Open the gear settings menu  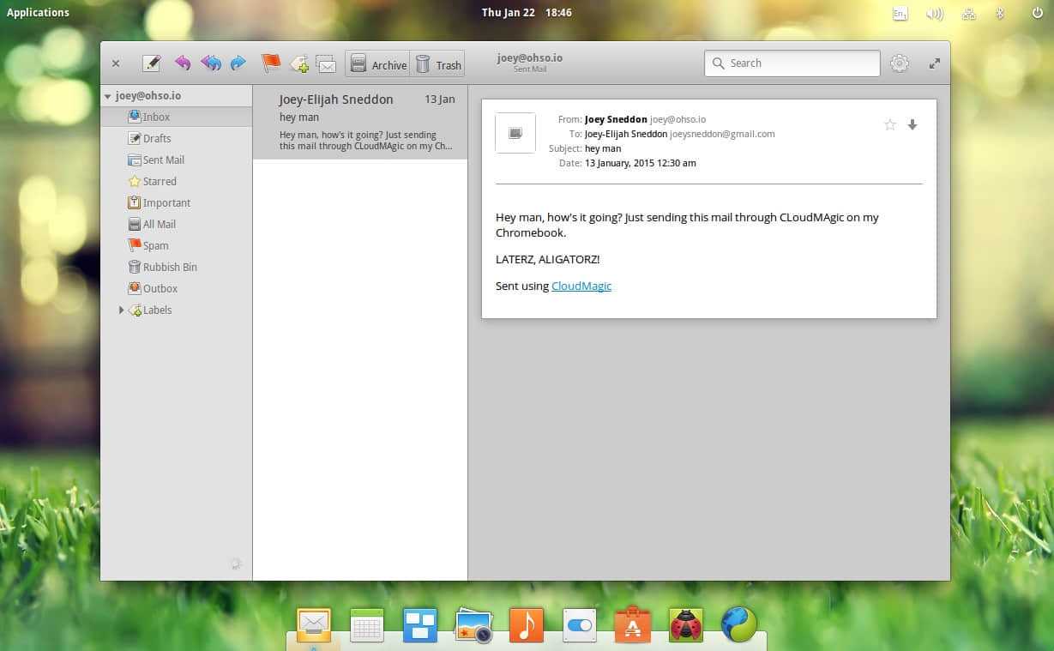tap(899, 63)
